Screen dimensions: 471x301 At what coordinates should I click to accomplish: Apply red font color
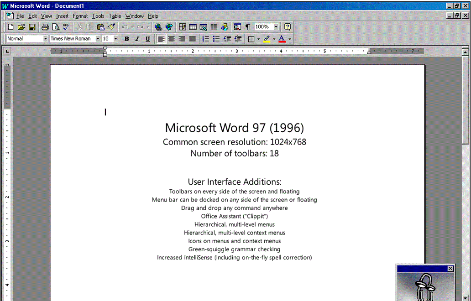[282, 39]
